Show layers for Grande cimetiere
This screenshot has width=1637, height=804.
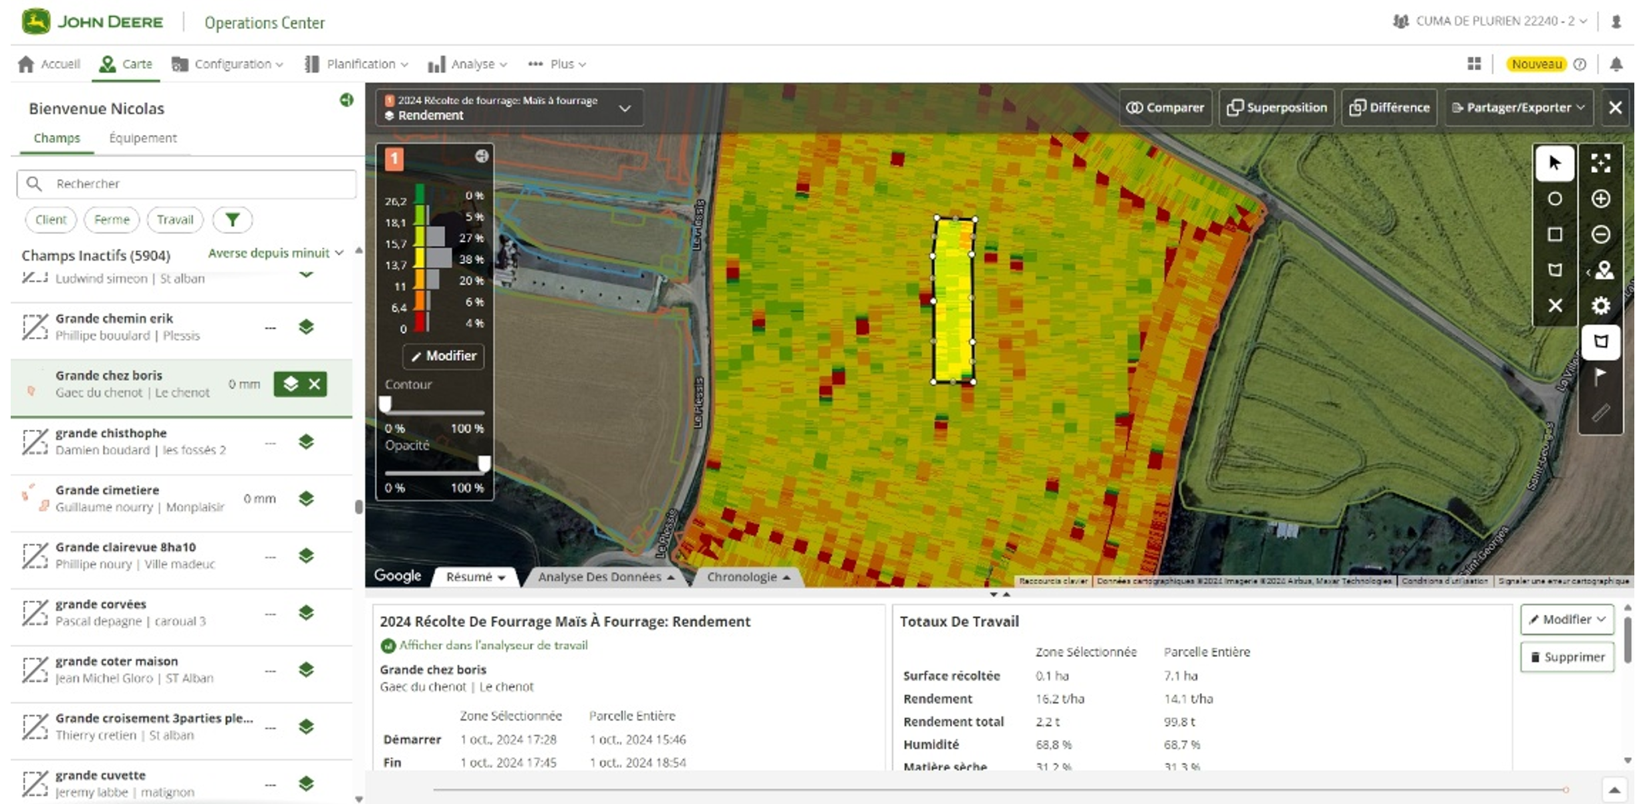(x=306, y=499)
